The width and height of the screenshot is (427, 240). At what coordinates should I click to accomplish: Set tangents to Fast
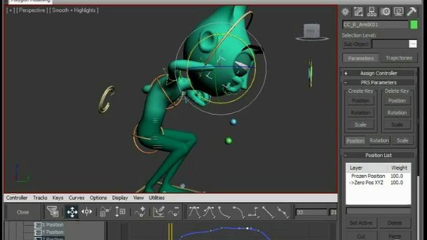coord(224,212)
